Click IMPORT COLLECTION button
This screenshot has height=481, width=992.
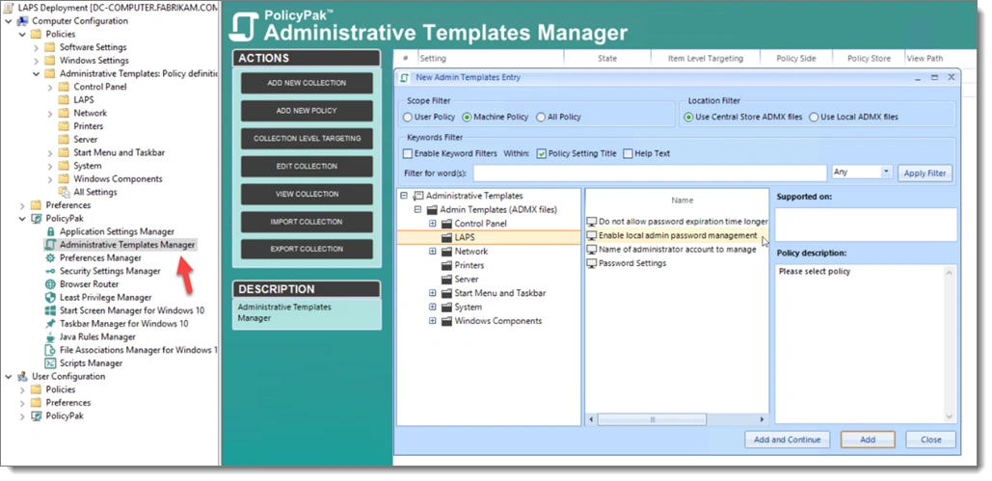tap(307, 222)
